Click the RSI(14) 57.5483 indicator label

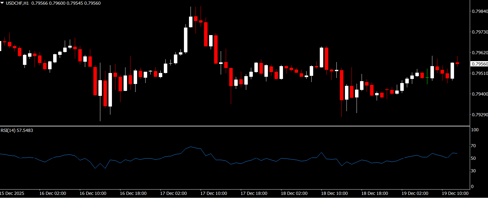click(17, 130)
